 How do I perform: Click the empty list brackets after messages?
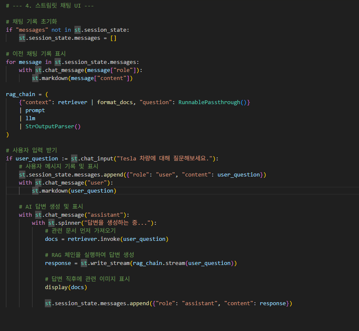[113, 38]
